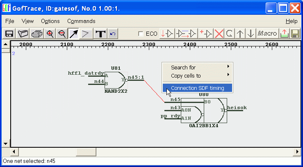The height and width of the screenshot is (167, 303).
Task: Open the Options menu
Action: coord(50,21)
